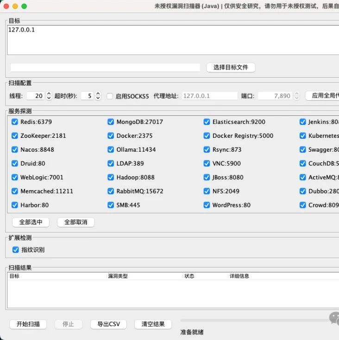Sort by 漏洞类型 column header

(x=145, y=276)
